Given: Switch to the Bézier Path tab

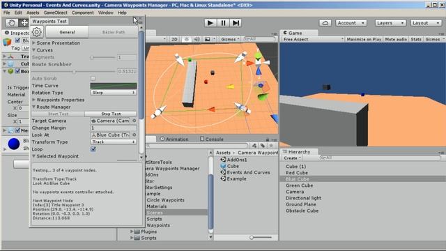Looking at the screenshot, I should click(114, 32).
